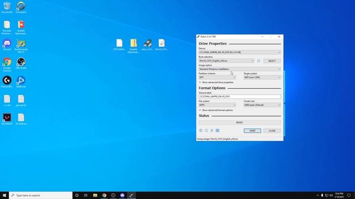Viewport: 355px width, 199px height.
Task: Open Discord from the taskbar
Action: (122, 195)
